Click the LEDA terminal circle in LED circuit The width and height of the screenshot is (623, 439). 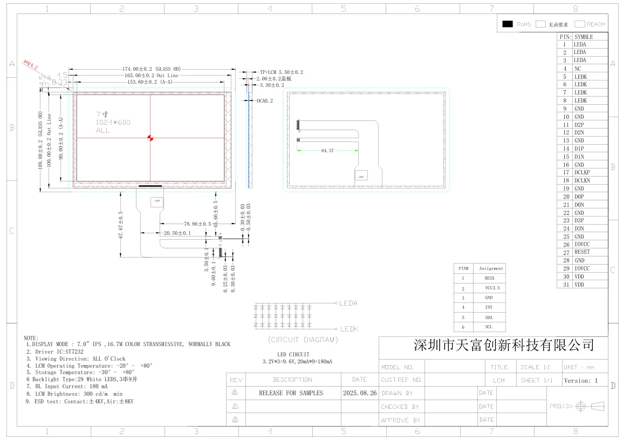[x=336, y=303]
